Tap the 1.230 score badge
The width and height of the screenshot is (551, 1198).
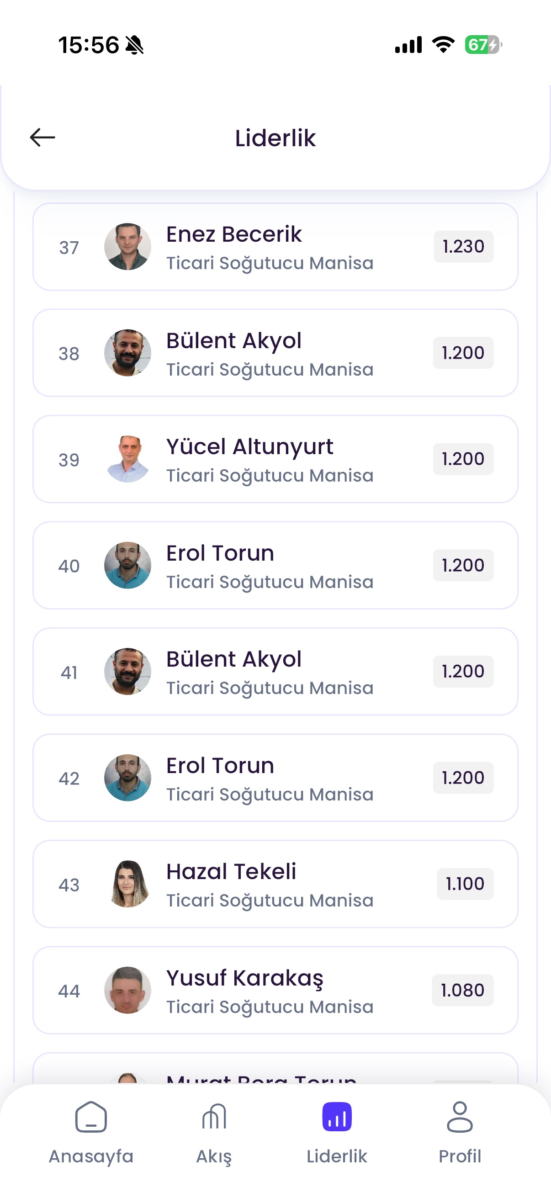(464, 246)
